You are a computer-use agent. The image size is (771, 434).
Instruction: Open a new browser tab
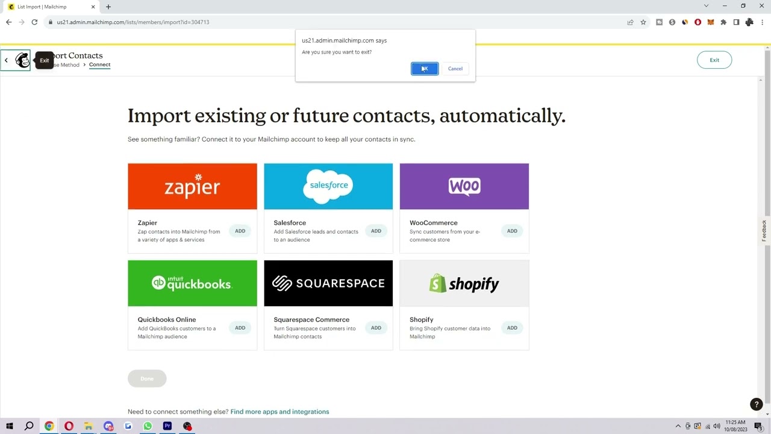click(108, 7)
